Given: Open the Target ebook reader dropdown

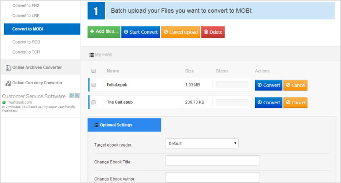Looking at the screenshot, I should 202,143.
